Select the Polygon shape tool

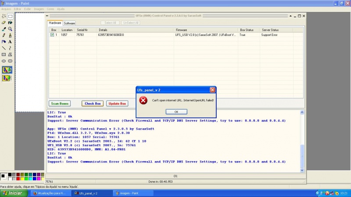10,54
